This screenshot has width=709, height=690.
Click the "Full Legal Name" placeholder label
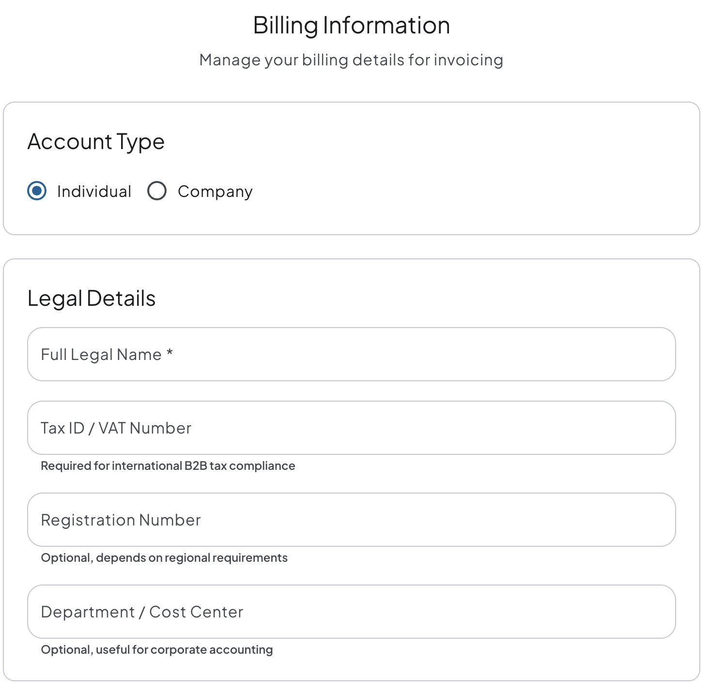click(101, 355)
